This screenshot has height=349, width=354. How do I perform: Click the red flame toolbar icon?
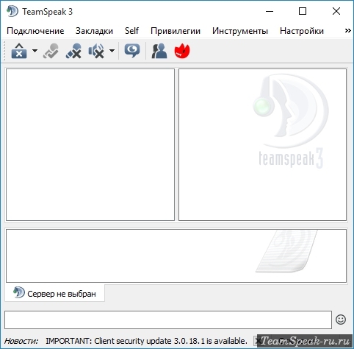tap(182, 51)
